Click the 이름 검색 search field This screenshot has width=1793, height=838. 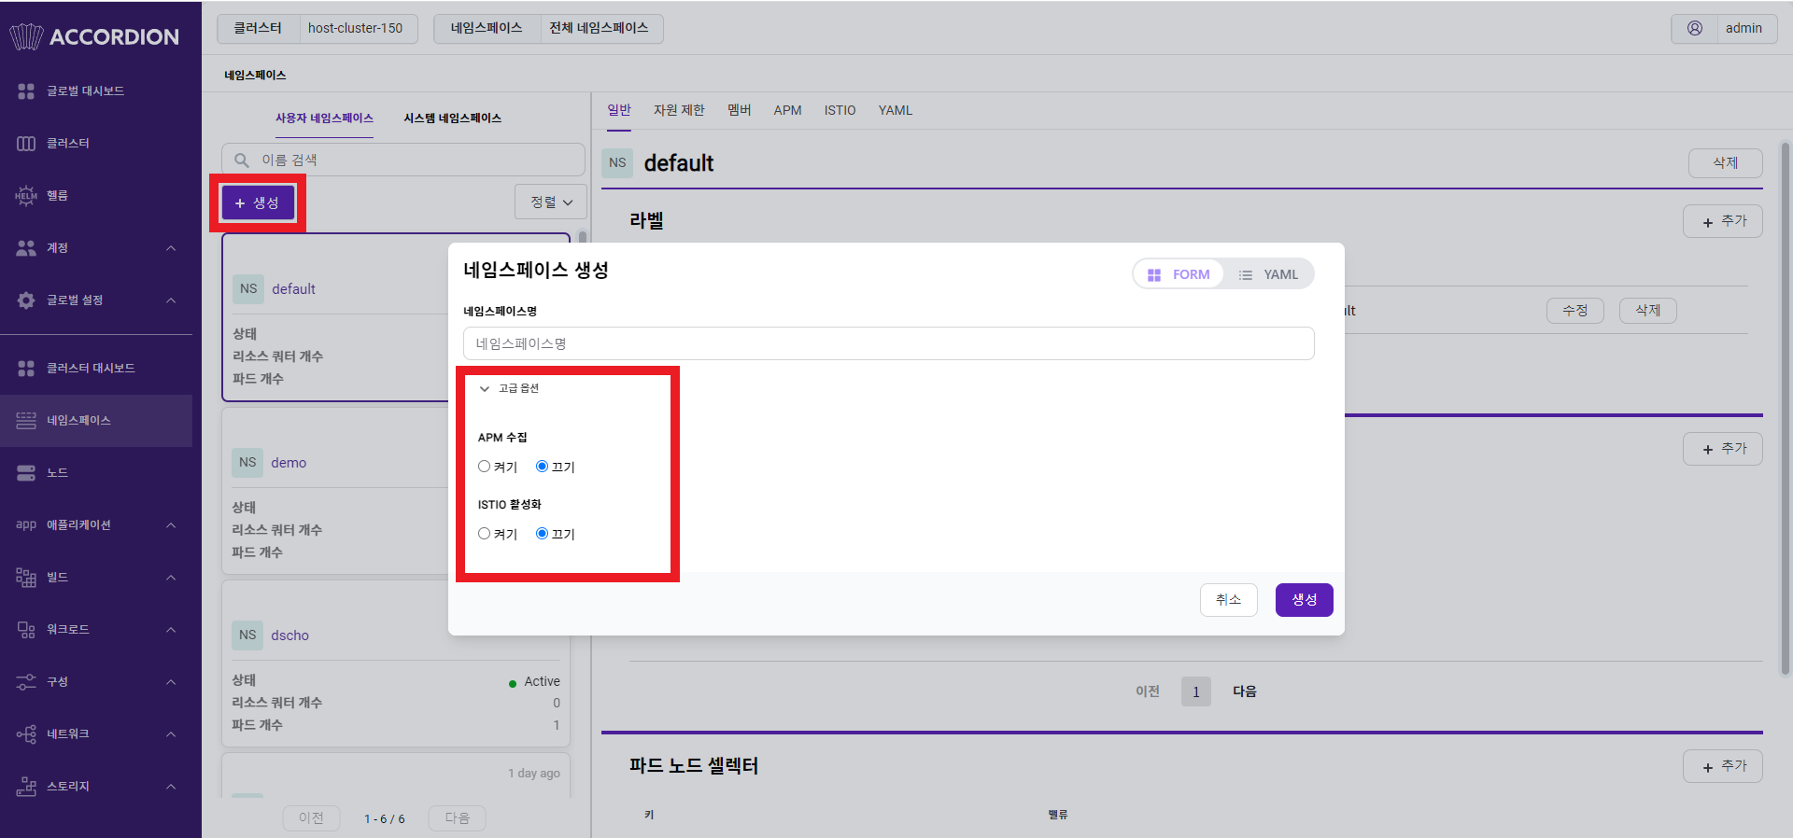pyautogui.click(x=403, y=160)
